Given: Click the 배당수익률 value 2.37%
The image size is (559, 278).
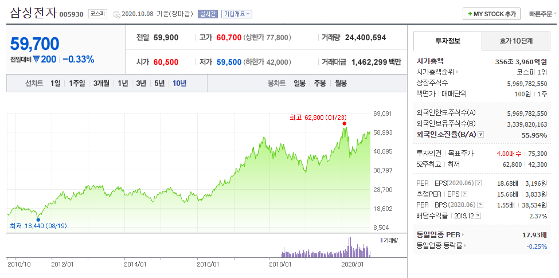Looking at the screenshot, I should tap(538, 216).
